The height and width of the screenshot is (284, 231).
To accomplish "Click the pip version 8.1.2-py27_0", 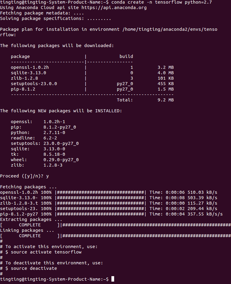I will (59, 127).
